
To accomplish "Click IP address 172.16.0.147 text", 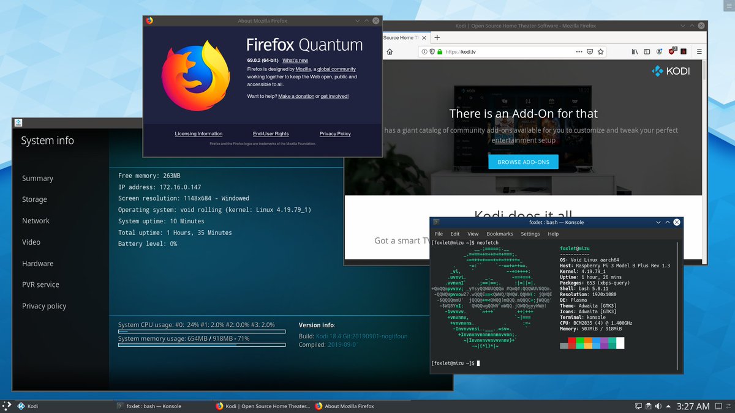I will 159,187.
